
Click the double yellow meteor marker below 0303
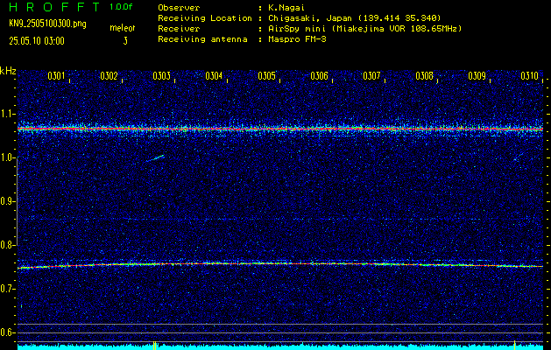tap(155, 346)
